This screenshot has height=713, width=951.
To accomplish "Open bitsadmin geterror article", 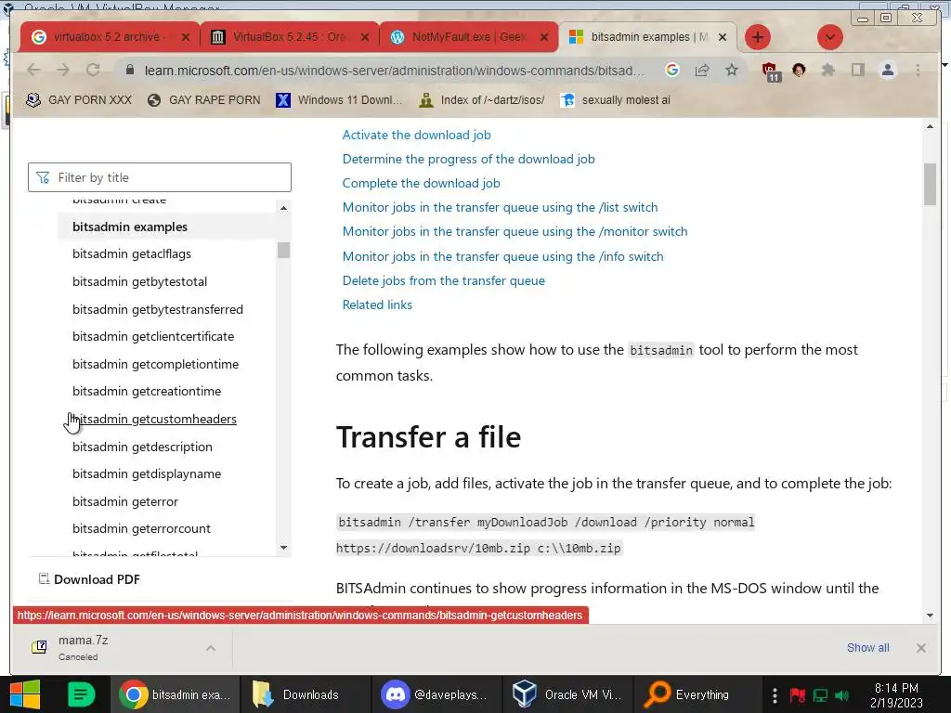I will point(125,502).
